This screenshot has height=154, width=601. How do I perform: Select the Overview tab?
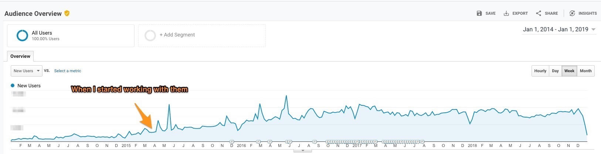(20, 56)
